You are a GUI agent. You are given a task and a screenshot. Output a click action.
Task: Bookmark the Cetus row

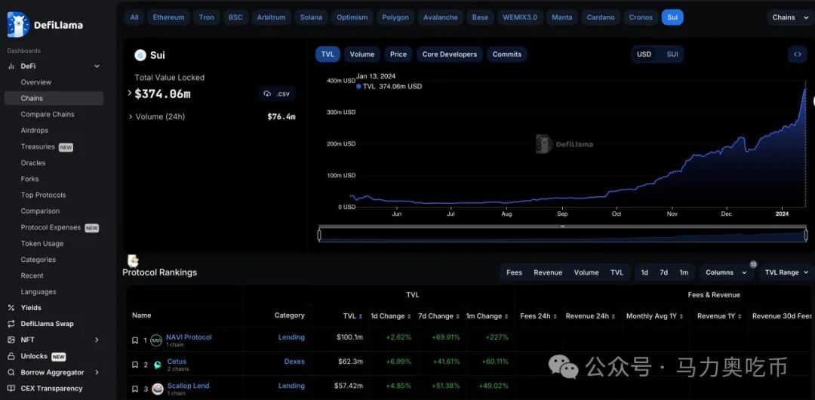(135, 365)
